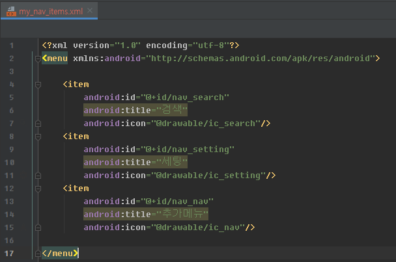Collapse the third item fold on line 12
This screenshot has height=262, width=396.
click(x=38, y=189)
